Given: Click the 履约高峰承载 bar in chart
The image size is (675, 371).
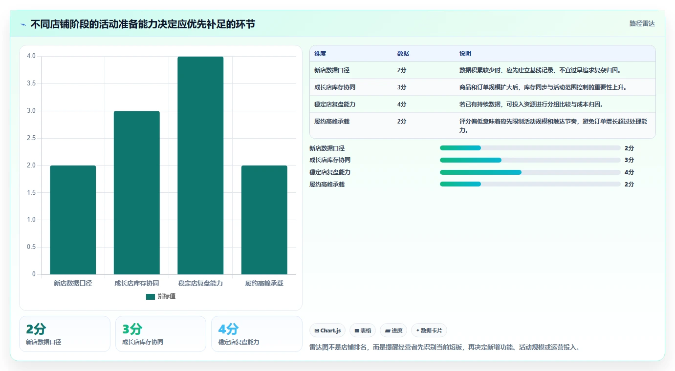Looking at the screenshot, I should [264, 220].
